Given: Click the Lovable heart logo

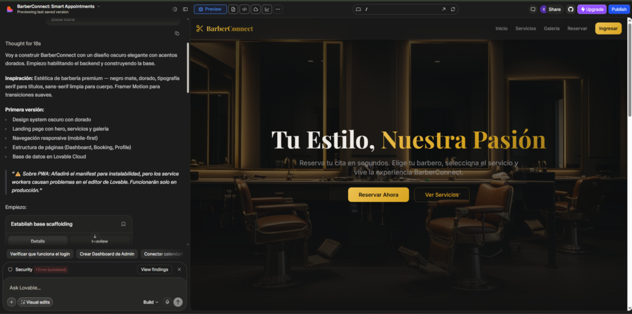Looking at the screenshot, I should (10, 9).
